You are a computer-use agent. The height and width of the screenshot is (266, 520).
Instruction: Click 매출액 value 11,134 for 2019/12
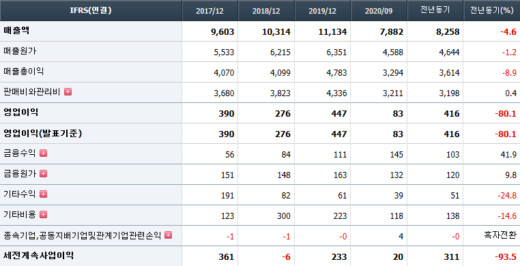point(332,32)
